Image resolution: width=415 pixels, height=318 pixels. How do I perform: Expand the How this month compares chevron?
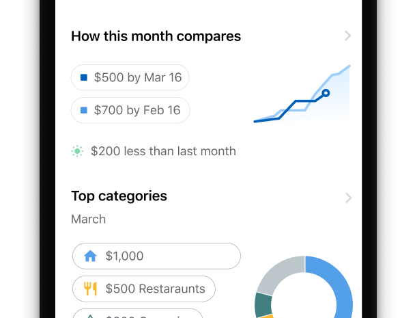pyautogui.click(x=347, y=36)
